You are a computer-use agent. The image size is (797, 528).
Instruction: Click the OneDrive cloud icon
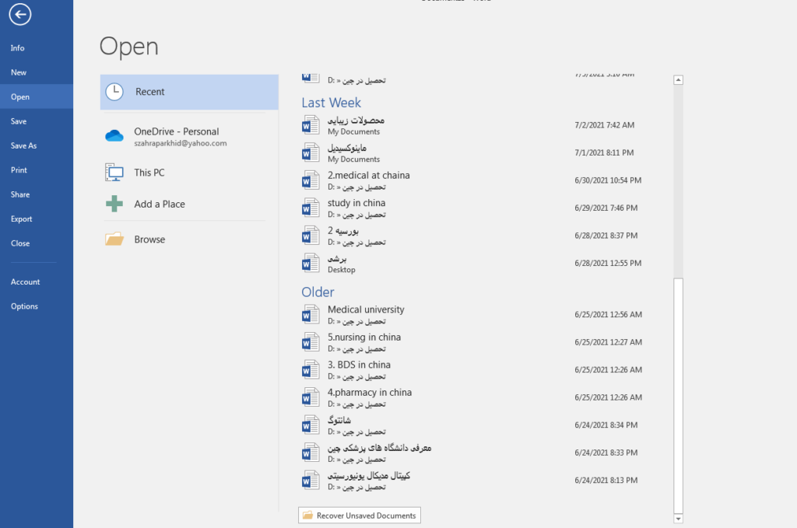(x=114, y=135)
